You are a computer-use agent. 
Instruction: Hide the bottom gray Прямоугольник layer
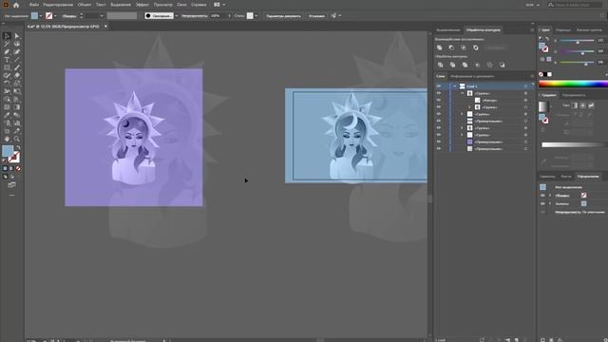(x=439, y=149)
